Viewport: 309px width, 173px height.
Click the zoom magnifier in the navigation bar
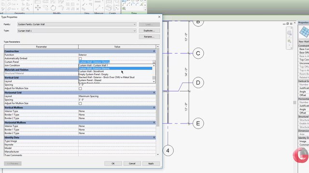289,33
